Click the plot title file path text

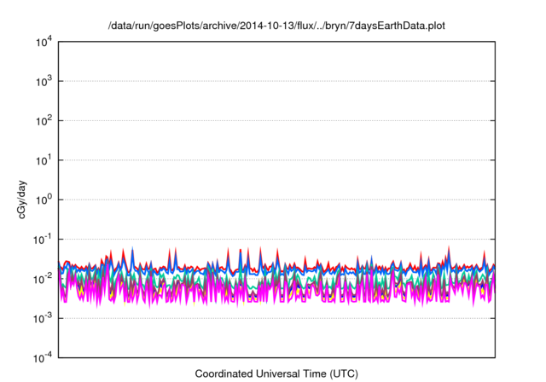click(276, 26)
